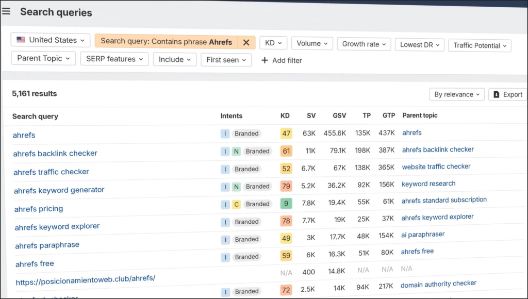Open 'domain authority checker' parent topic

pyautogui.click(x=438, y=284)
